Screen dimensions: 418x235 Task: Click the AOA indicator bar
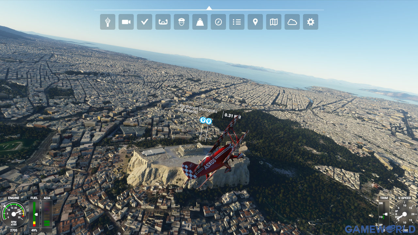pyautogui.click(x=47, y=213)
